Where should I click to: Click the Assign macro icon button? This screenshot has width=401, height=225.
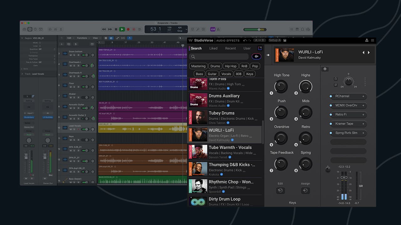point(305,190)
